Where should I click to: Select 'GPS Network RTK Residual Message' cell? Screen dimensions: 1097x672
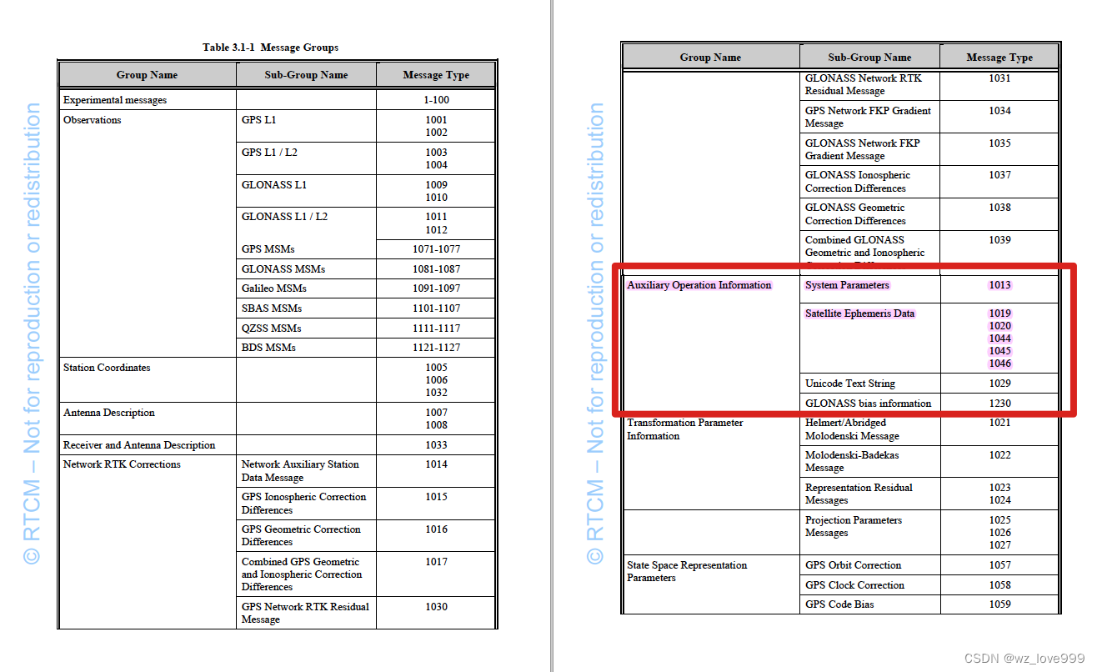point(305,614)
